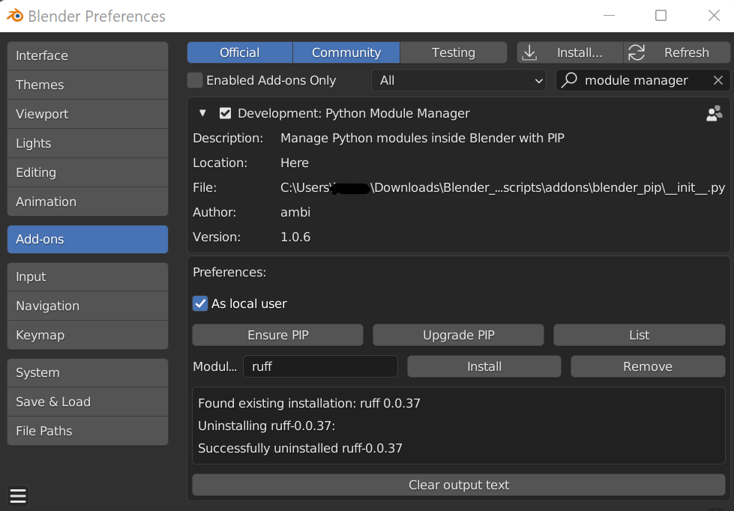The height and width of the screenshot is (511, 734).
Task: Clear the add-on search with X
Action: 718,80
